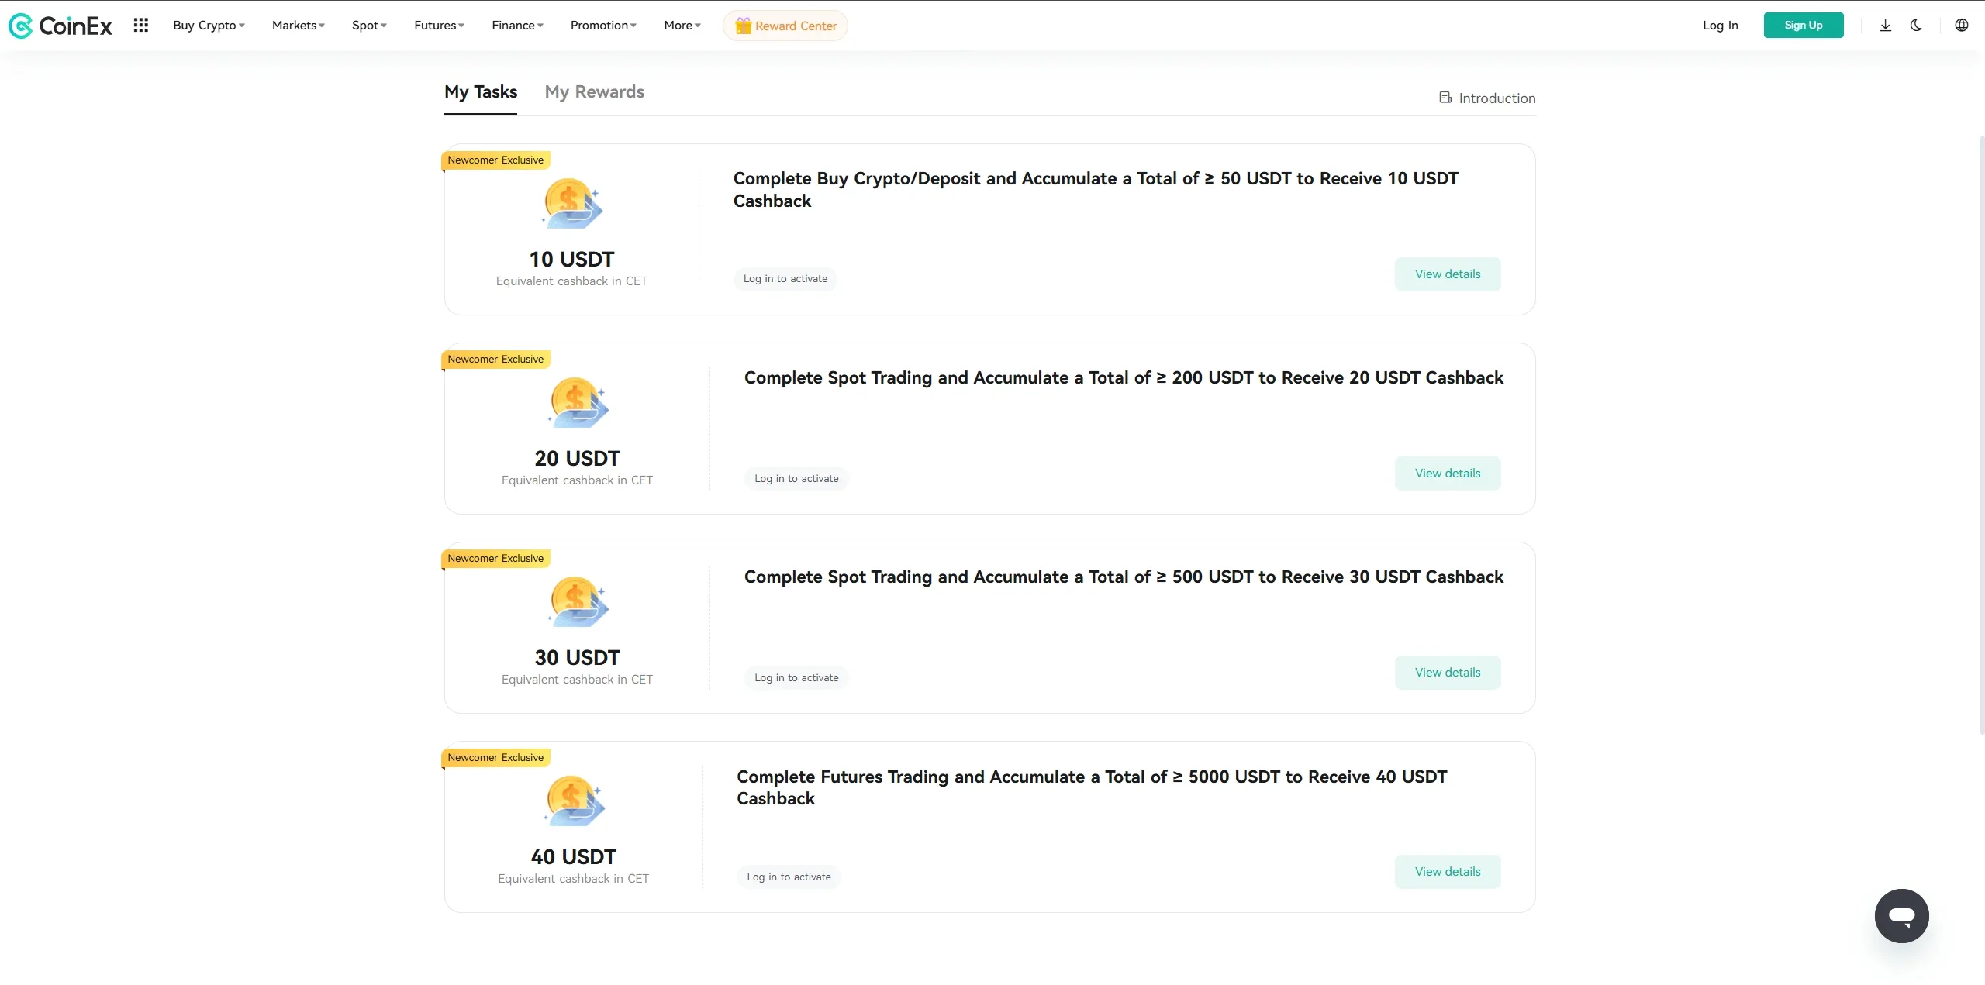The width and height of the screenshot is (1985, 985).
Task: Click 'Log in to activate' on 200 USDT task
Action: [x=796, y=479]
